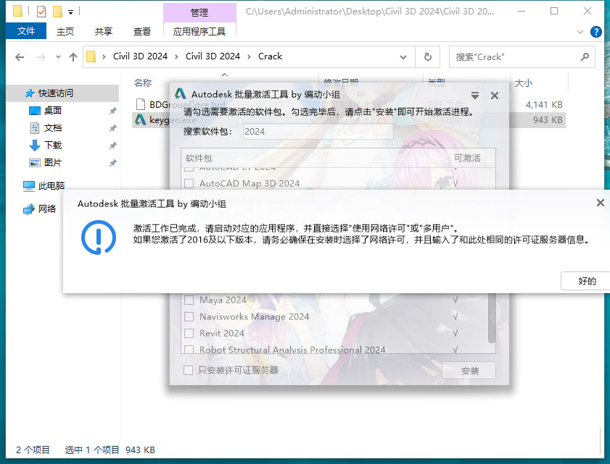
Task: Click the pin icon next to 文档
Action: click(113, 128)
